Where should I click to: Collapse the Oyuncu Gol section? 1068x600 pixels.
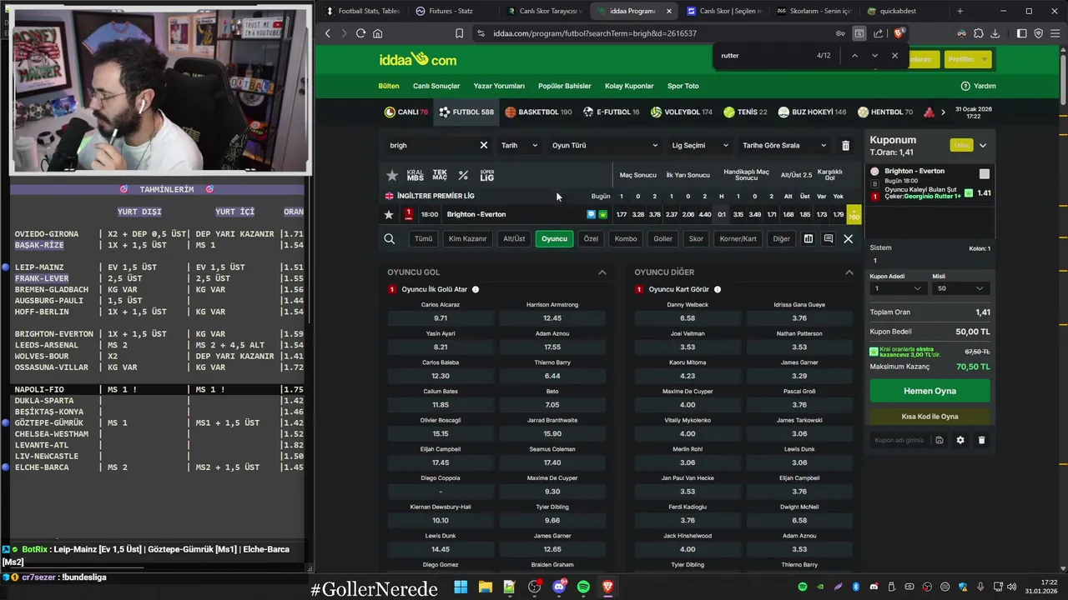coord(602,272)
